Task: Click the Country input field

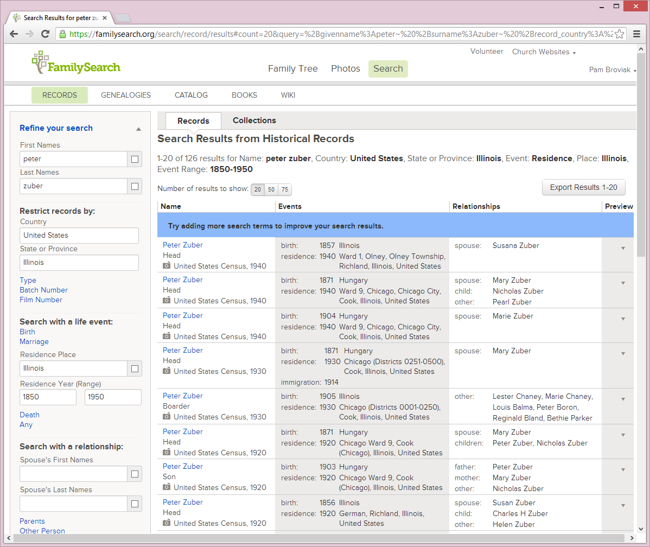Action: point(79,236)
